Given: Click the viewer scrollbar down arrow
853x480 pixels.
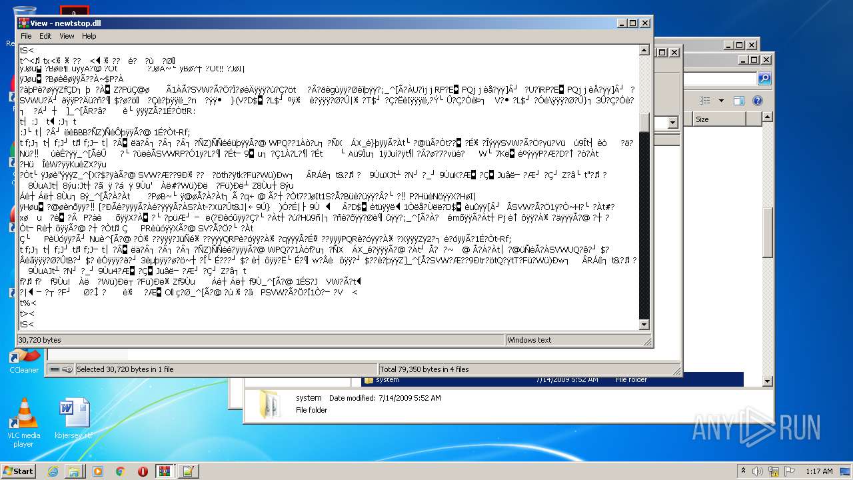Looking at the screenshot, I should (644, 325).
